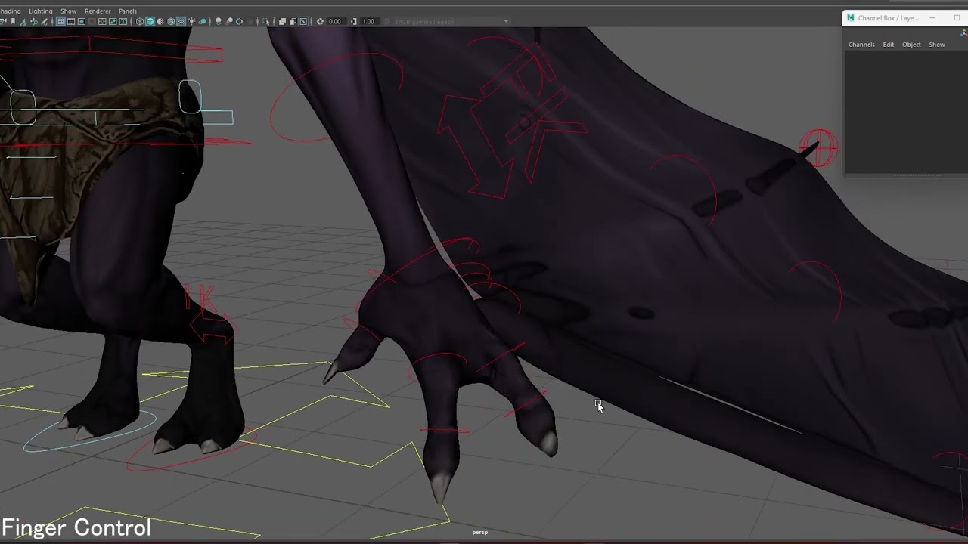Screen dimensions: 968x544
Task: Open Edit menu in Channel Box
Action: [889, 45]
